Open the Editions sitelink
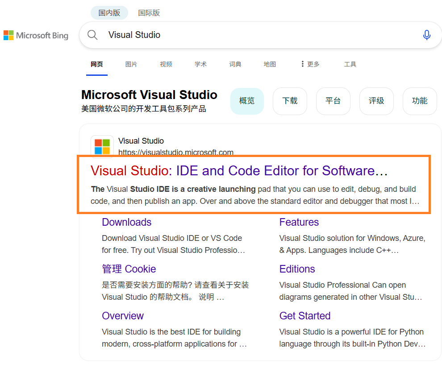This screenshot has width=442, height=368. click(297, 269)
